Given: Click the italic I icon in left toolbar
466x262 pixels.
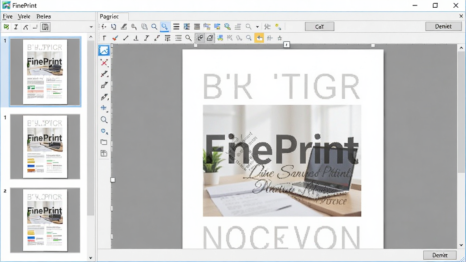Looking at the screenshot, I should pyautogui.click(x=16, y=27).
